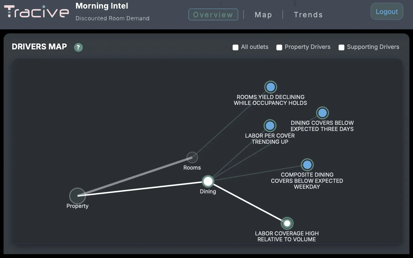This screenshot has height=258, width=413.
Task: Click the Rooms node circle
Action: coord(192,157)
